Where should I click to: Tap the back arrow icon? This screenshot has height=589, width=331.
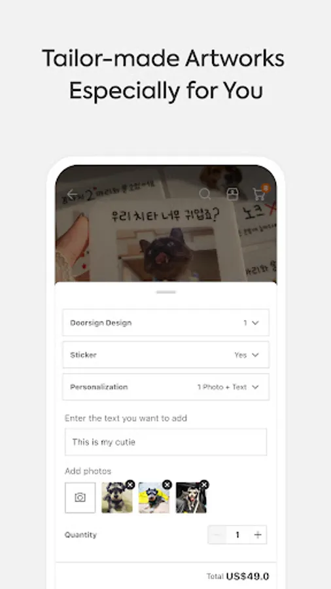pyautogui.click(x=72, y=194)
